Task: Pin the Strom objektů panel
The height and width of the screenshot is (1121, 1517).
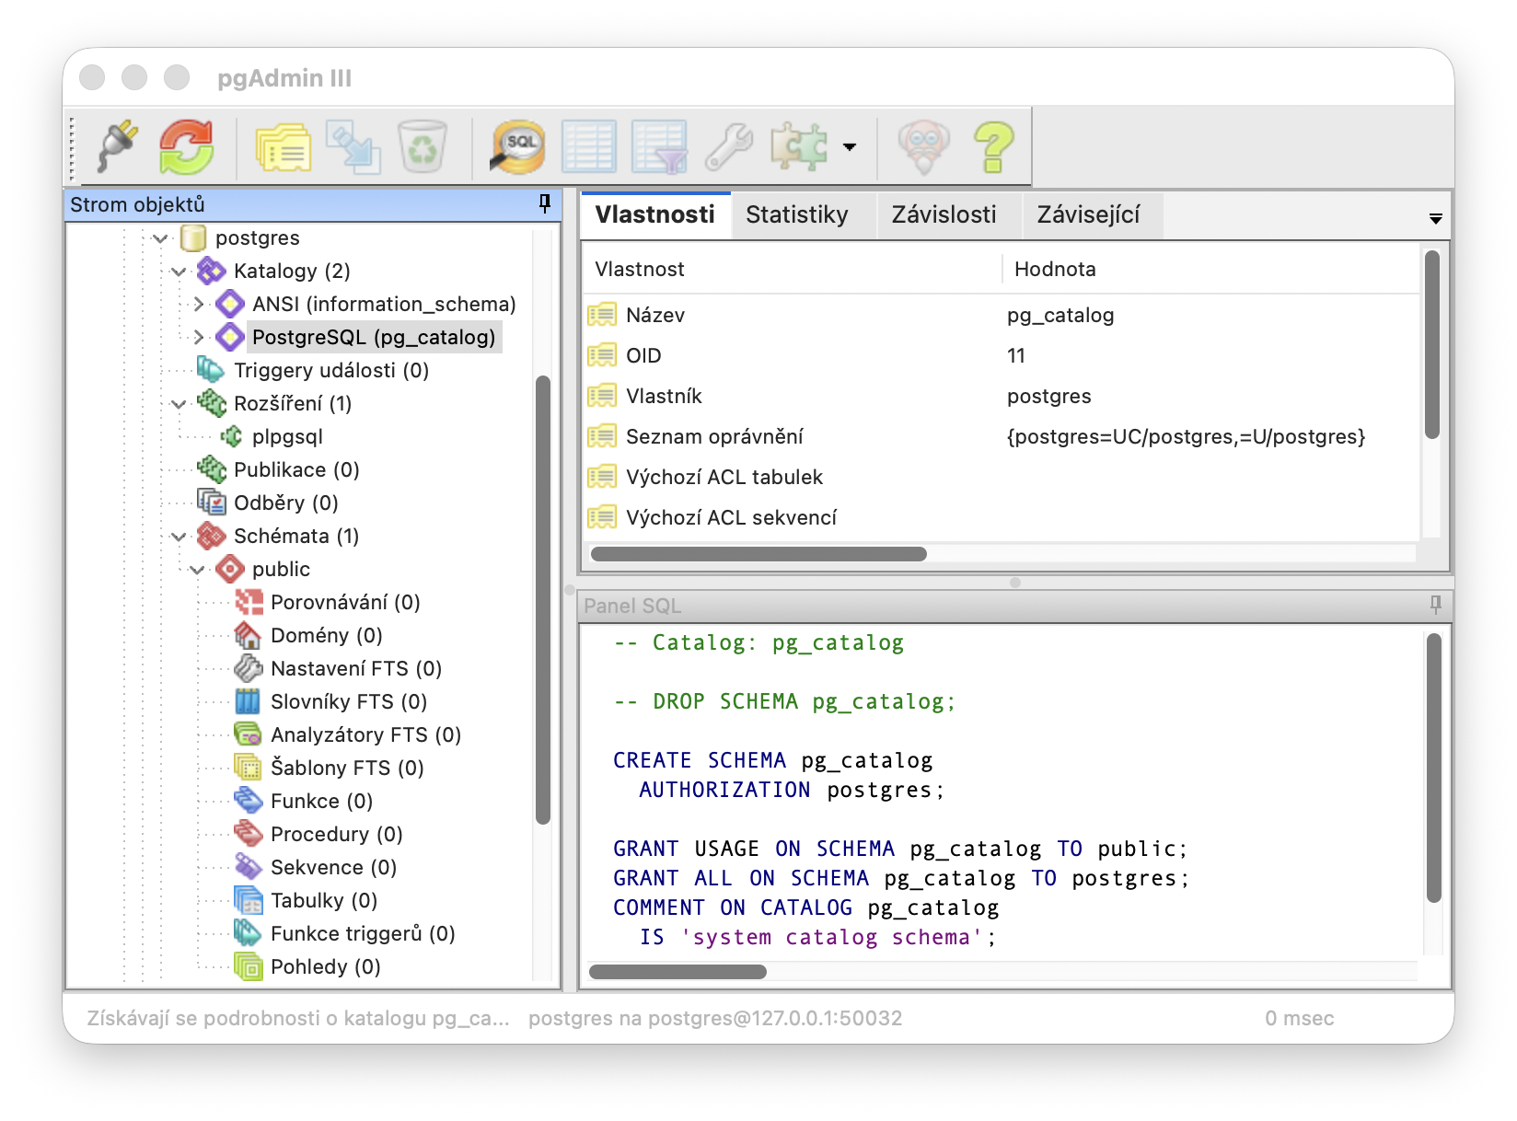Action: point(545,203)
